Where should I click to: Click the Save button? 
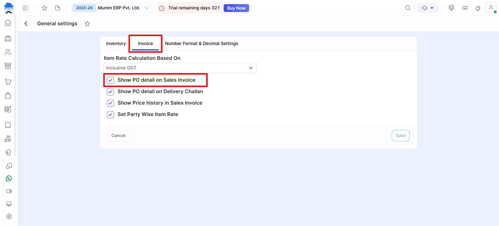click(x=400, y=135)
